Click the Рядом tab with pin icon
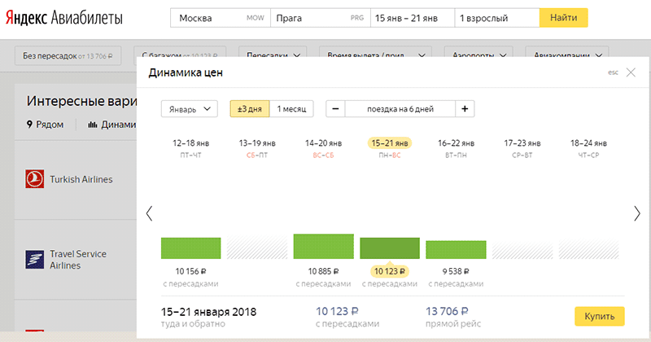The height and width of the screenshot is (342, 651). pyautogui.click(x=45, y=125)
